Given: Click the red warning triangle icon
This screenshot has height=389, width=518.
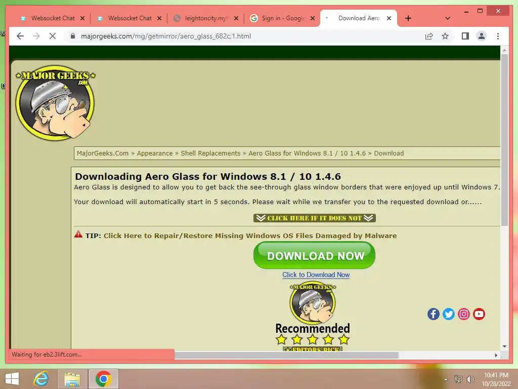Looking at the screenshot, I should coord(78,234).
